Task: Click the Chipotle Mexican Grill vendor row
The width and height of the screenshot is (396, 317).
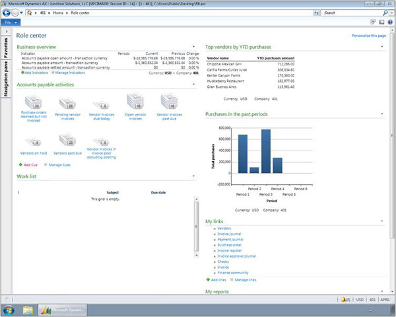Action: click(x=251, y=64)
